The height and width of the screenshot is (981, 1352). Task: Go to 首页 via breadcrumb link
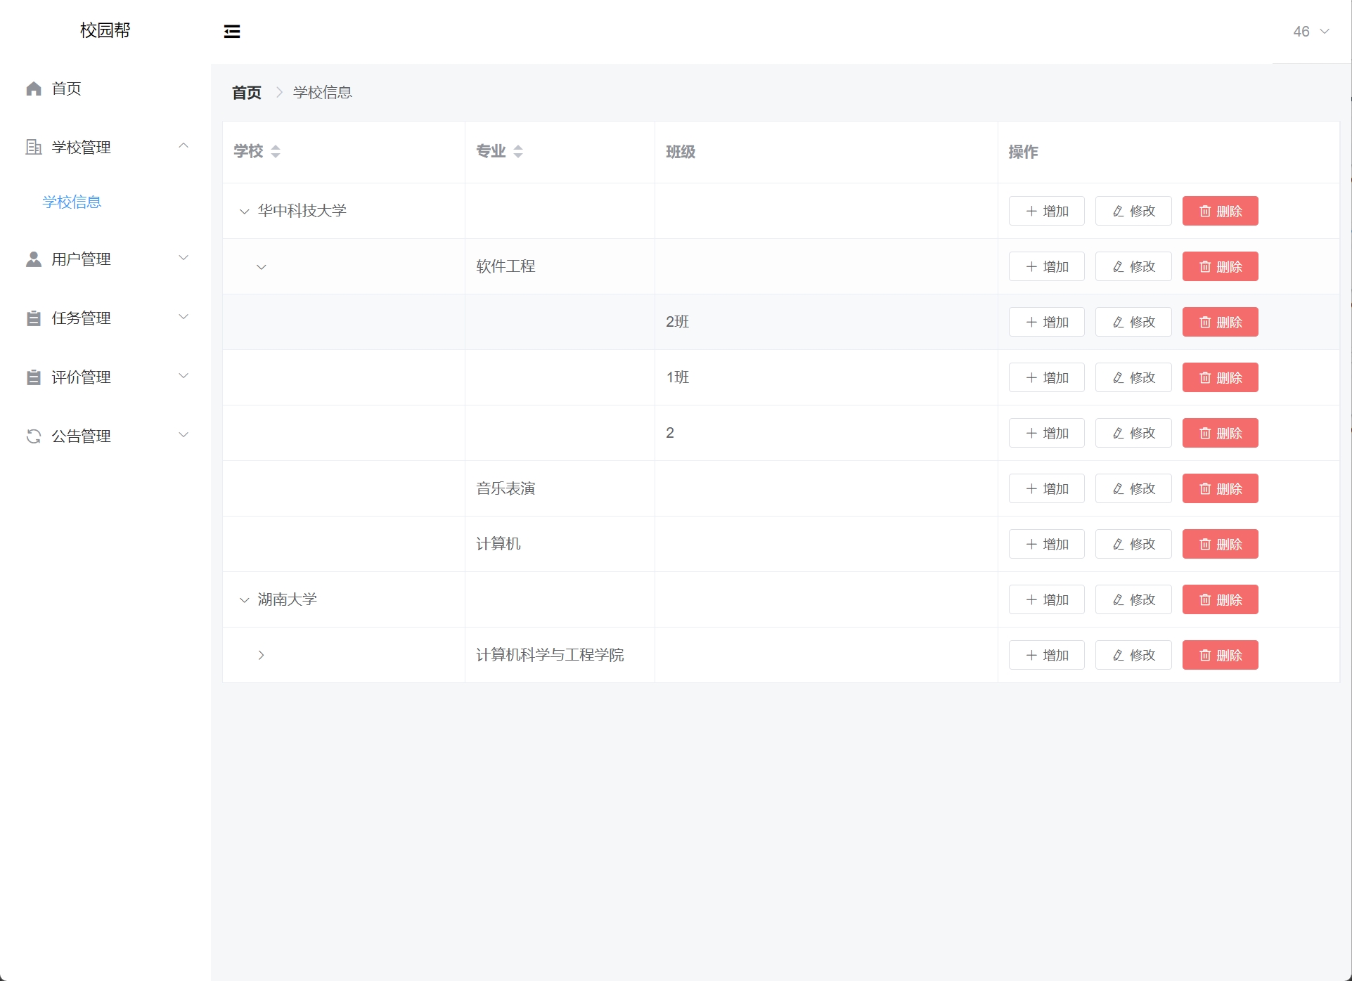pos(247,93)
